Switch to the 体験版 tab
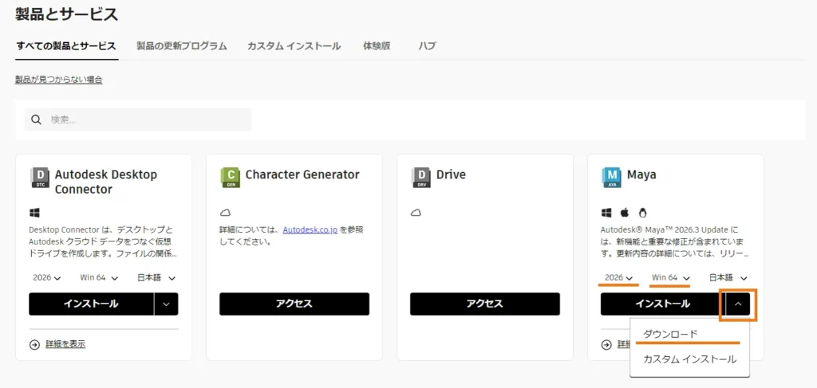This screenshot has height=388, width=817. [377, 46]
